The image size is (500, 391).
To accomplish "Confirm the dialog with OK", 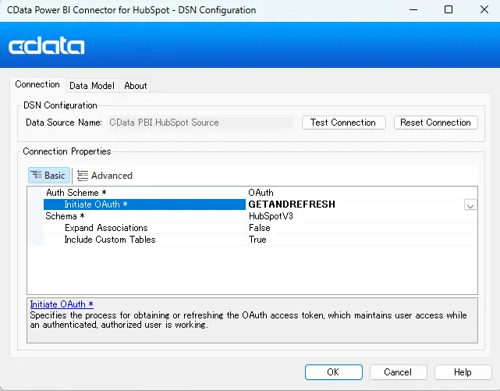I will (x=333, y=372).
